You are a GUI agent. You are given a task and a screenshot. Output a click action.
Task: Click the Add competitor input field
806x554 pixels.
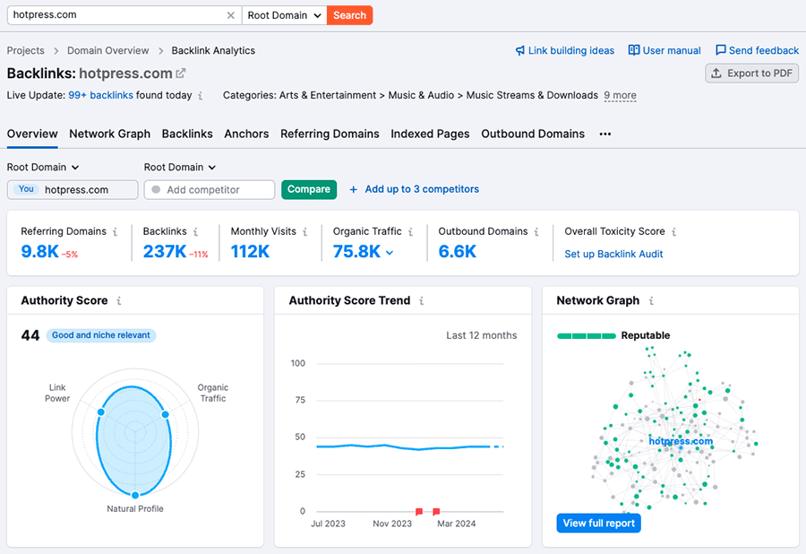coord(210,189)
